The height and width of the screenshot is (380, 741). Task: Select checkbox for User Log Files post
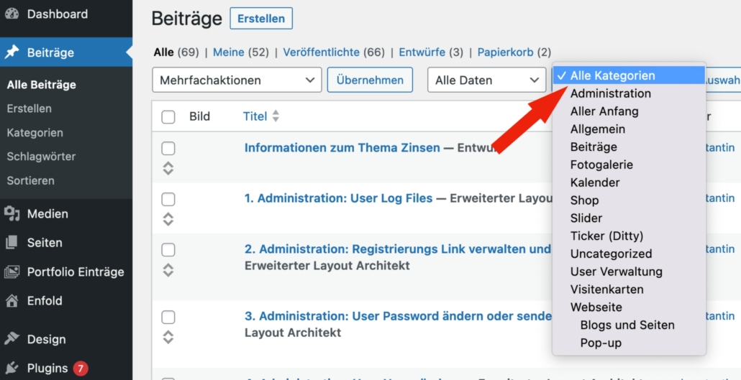[168, 199]
